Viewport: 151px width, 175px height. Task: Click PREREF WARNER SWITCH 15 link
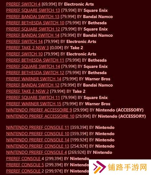click(x=34, y=104)
